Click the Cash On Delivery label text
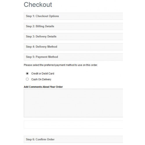145x145 pixels. pos(41,79)
